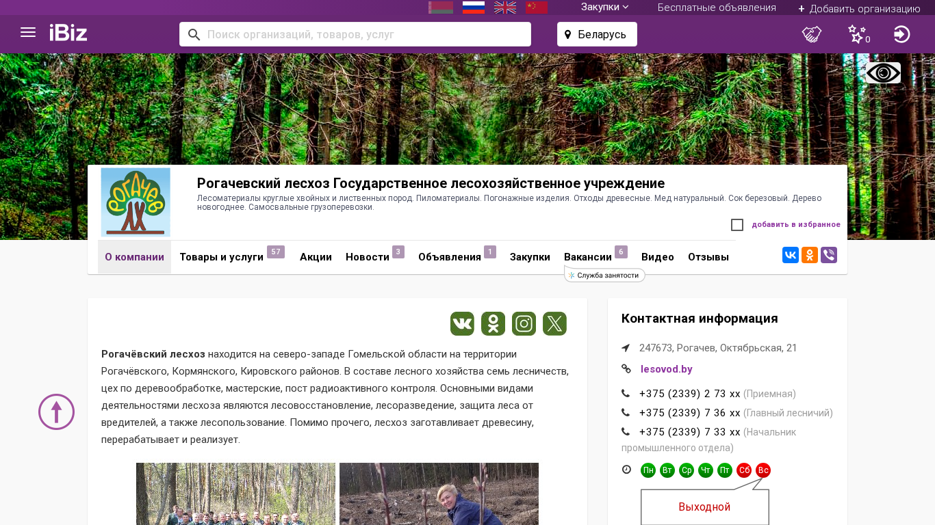Screen dimensions: 935x525
Task: Click the company title heading
Action: pyautogui.click(x=431, y=183)
